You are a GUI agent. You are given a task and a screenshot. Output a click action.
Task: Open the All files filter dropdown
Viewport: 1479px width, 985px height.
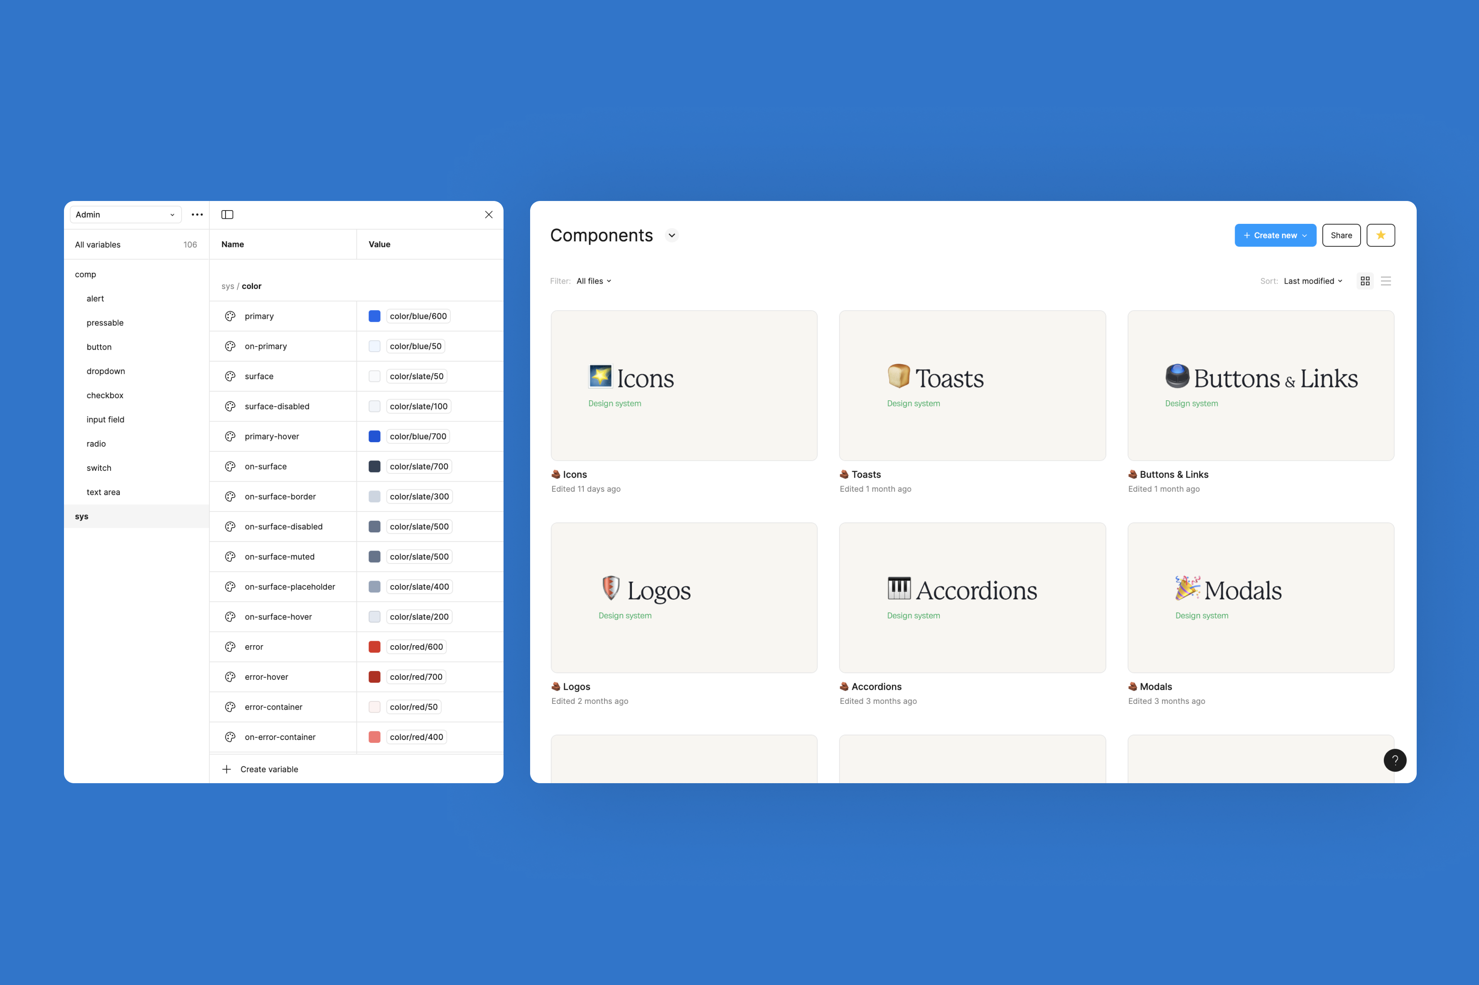click(x=594, y=282)
